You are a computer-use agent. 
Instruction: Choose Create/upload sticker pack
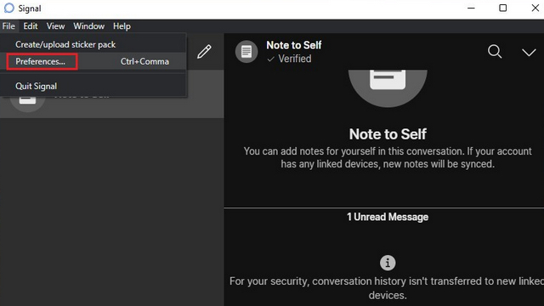click(x=93, y=44)
